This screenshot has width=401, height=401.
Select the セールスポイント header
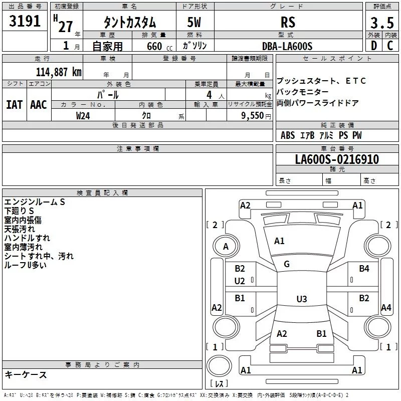(x=337, y=58)
